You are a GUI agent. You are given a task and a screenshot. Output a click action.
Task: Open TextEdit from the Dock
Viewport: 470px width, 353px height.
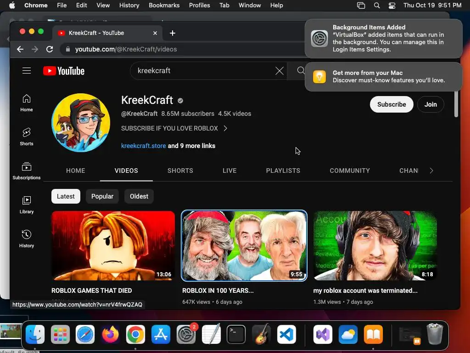click(x=211, y=335)
